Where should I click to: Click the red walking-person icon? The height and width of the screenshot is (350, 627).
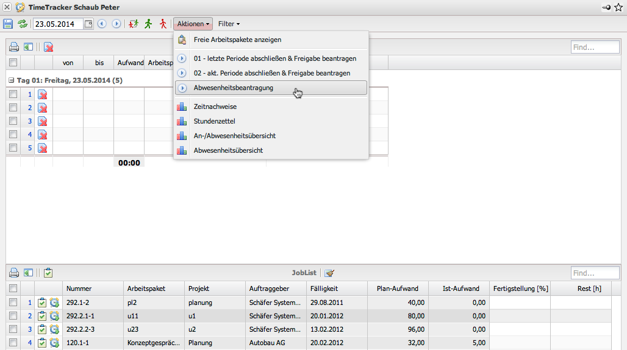pyautogui.click(x=163, y=24)
